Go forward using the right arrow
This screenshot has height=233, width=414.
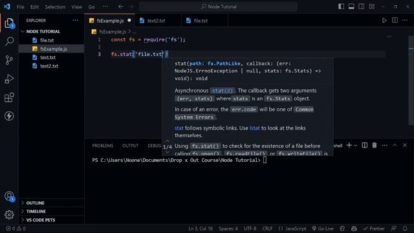[x=131, y=6]
